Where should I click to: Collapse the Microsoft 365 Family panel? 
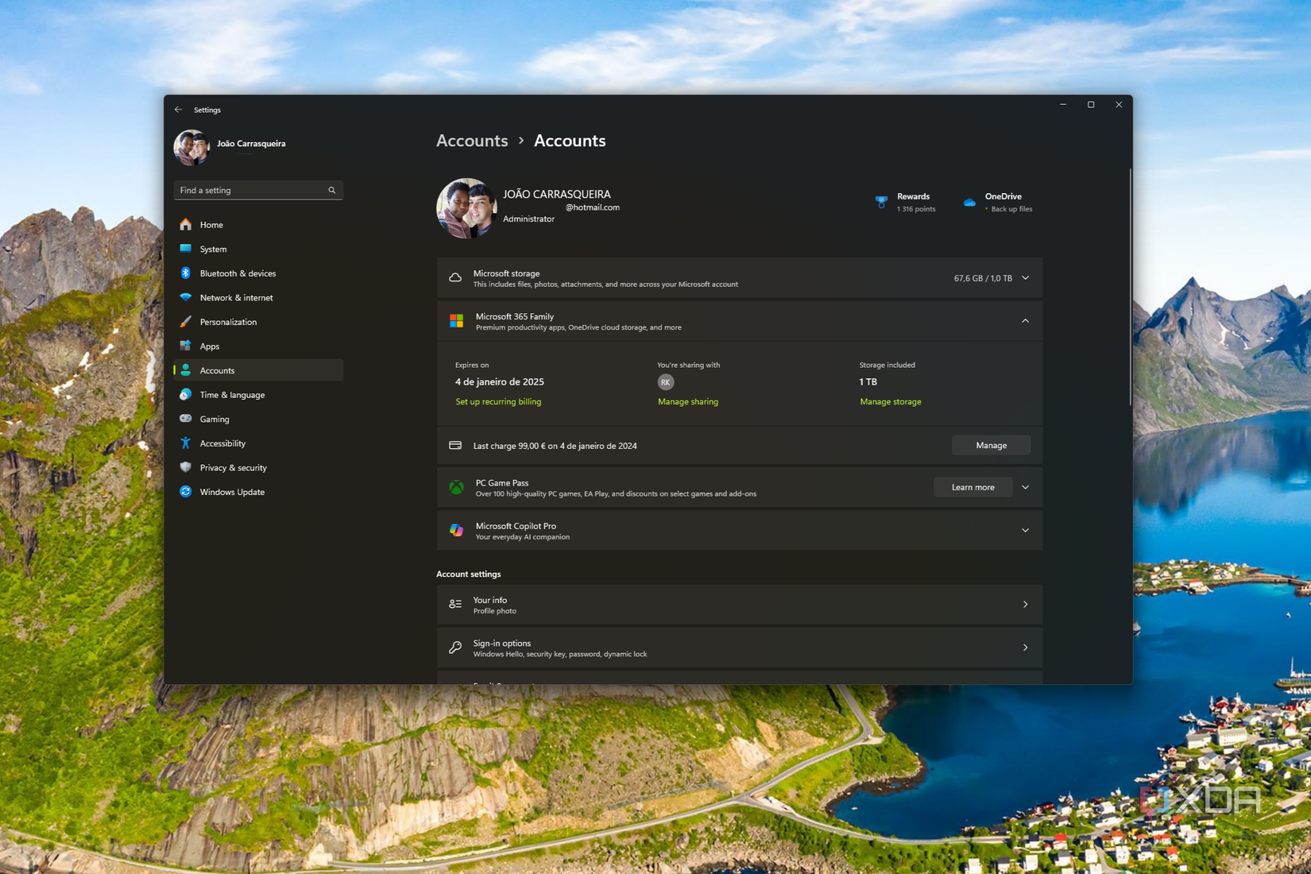point(1026,321)
